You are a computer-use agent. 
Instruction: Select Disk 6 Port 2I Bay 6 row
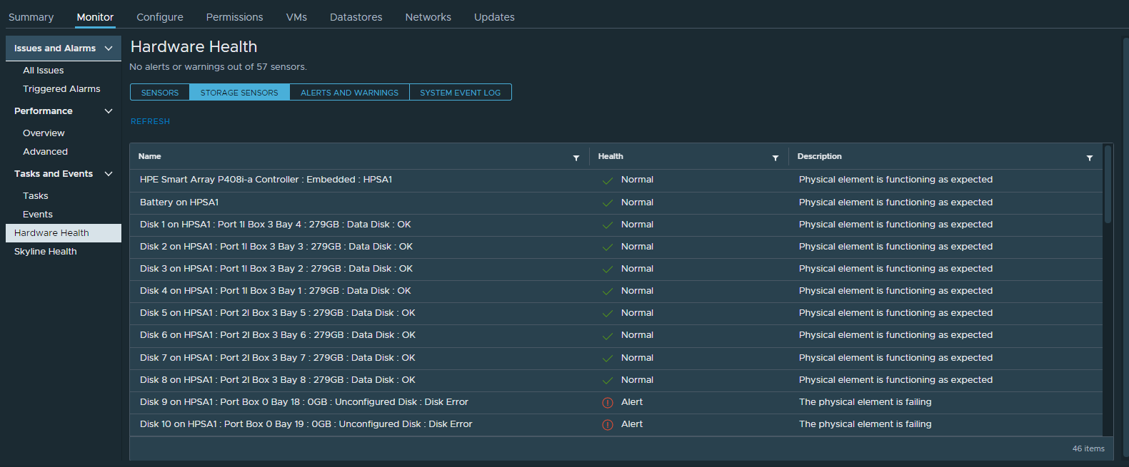pyautogui.click(x=616, y=336)
